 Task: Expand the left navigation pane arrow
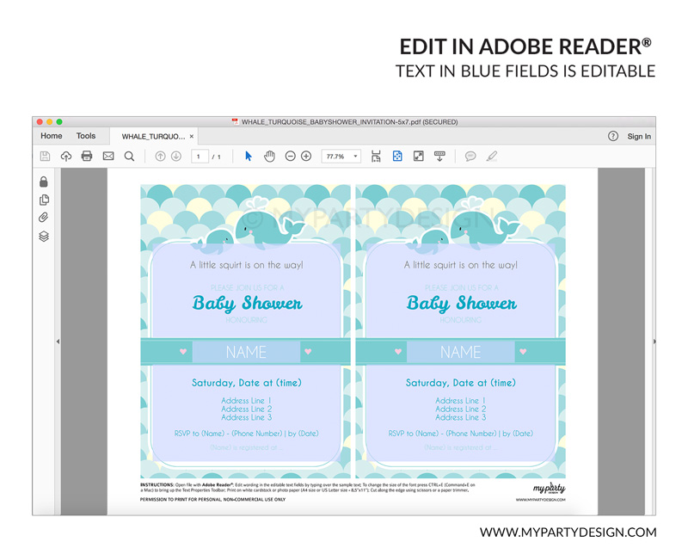pyautogui.click(x=58, y=342)
